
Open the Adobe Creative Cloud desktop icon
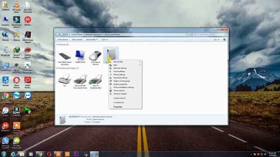click(x=28, y=82)
